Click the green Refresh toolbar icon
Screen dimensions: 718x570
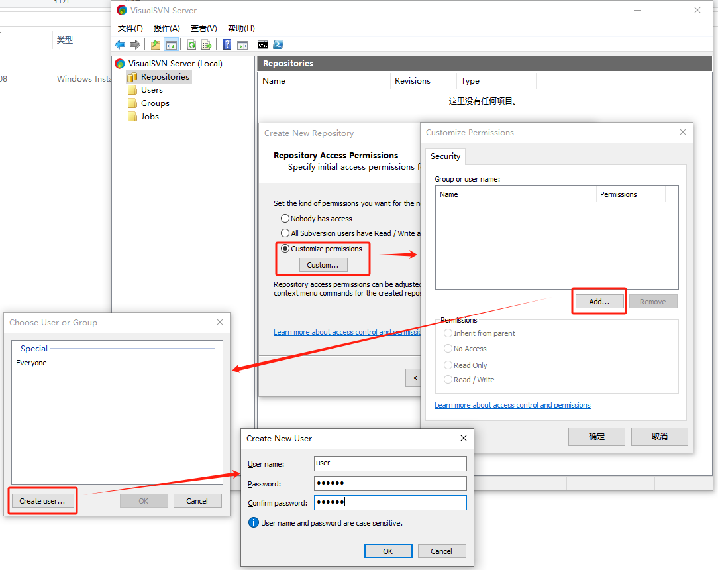192,44
